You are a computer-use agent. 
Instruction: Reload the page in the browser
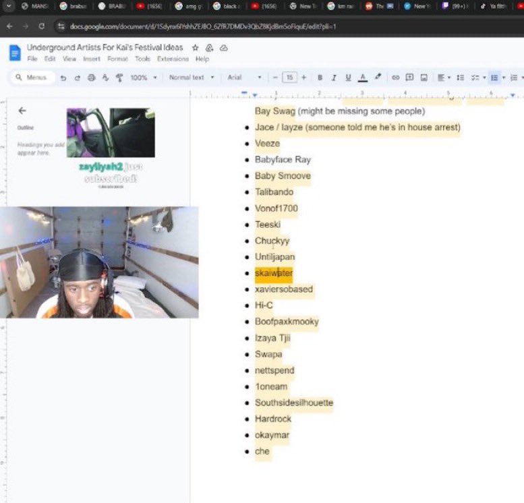[x=41, y=26]
